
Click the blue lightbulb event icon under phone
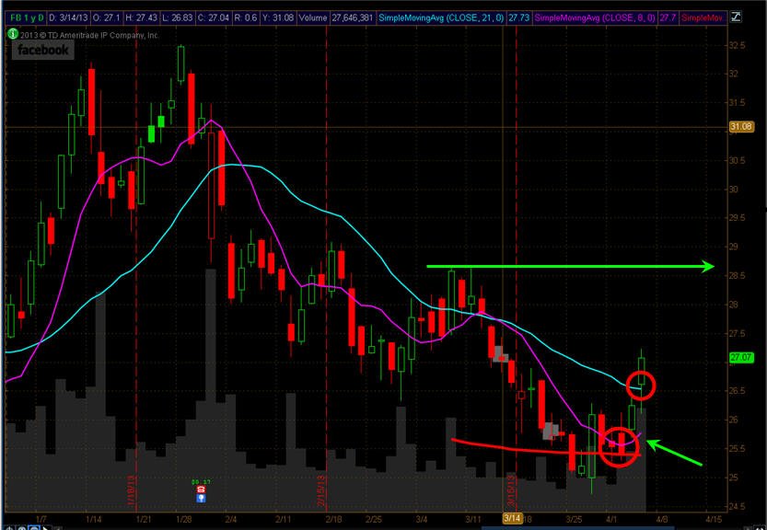click(201, 498)
